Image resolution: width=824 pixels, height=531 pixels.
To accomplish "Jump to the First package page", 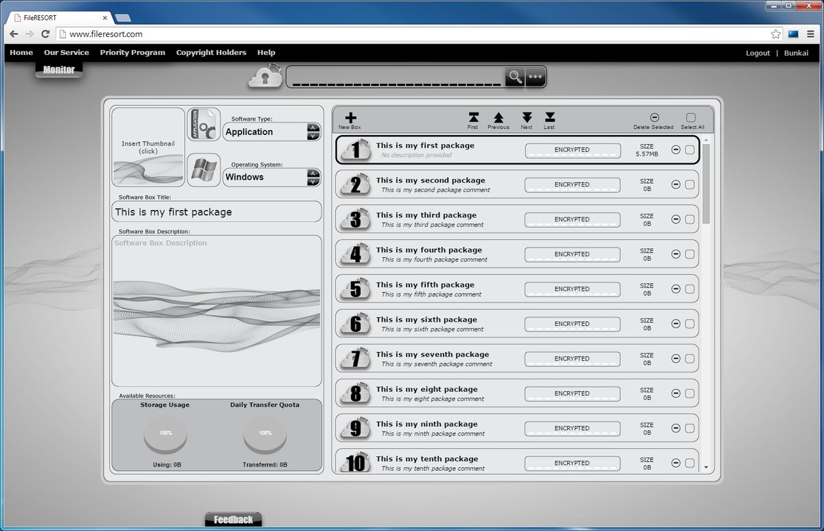I will click(x=473, y=117).
